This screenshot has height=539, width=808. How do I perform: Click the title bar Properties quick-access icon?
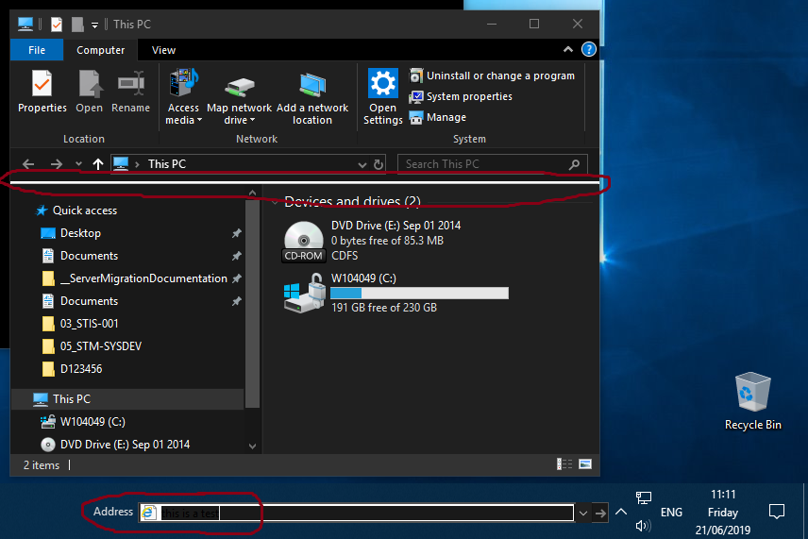[57, 25]
